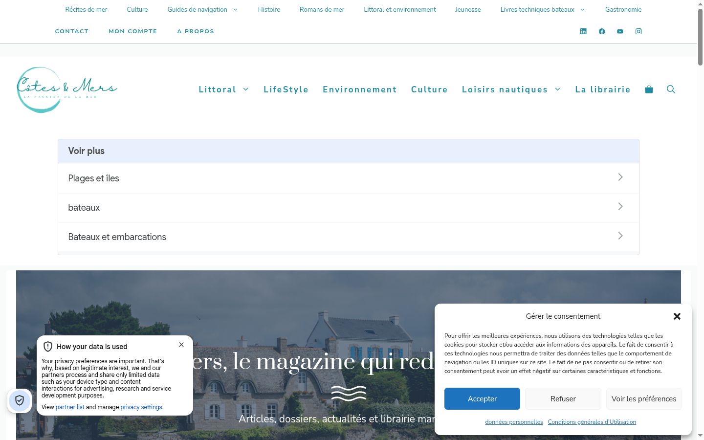Open the A PROPOS link
Image resolution: width=704 pixels, height=440 pixels.
click(x=196, y=31)
